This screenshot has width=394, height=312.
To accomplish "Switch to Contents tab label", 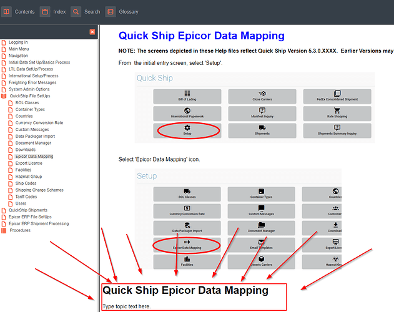I will pos(24,12).
